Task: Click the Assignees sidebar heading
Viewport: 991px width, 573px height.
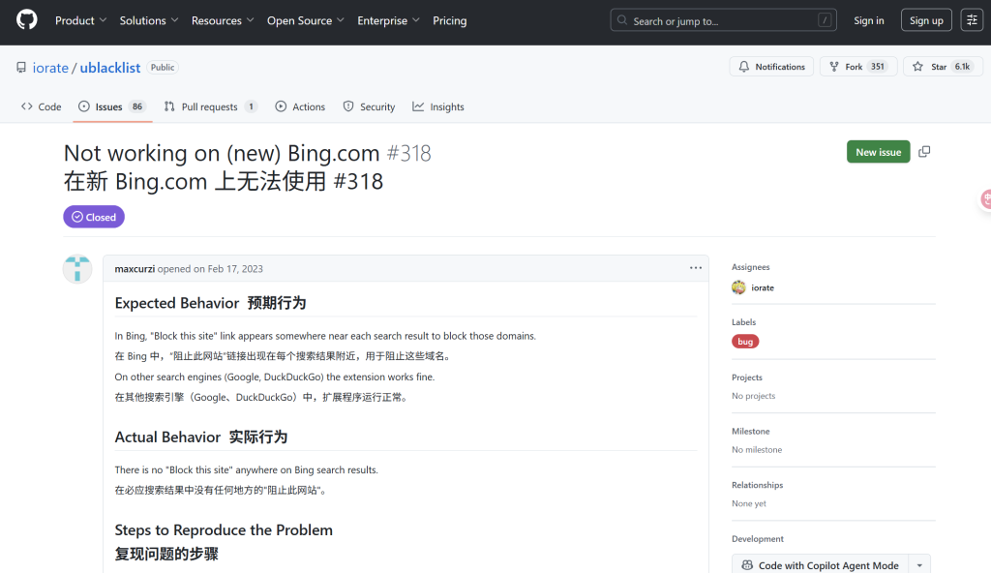Action: [x=751, y=267]
